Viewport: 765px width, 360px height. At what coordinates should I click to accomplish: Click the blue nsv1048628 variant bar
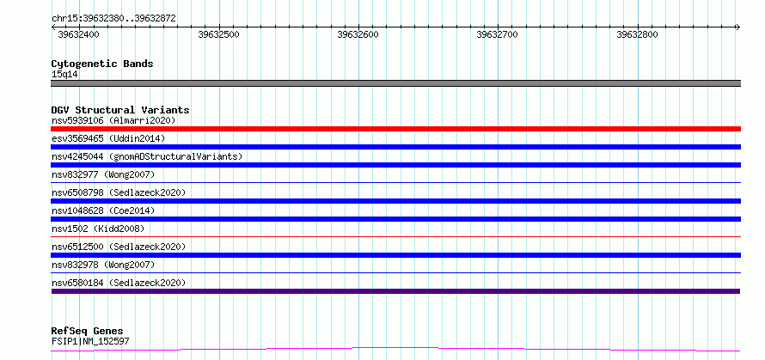pos(395,219)
